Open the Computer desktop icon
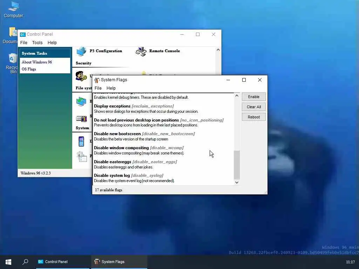Image resolution: width=359 pixels, height=269 pixels. tap(13, 9)
